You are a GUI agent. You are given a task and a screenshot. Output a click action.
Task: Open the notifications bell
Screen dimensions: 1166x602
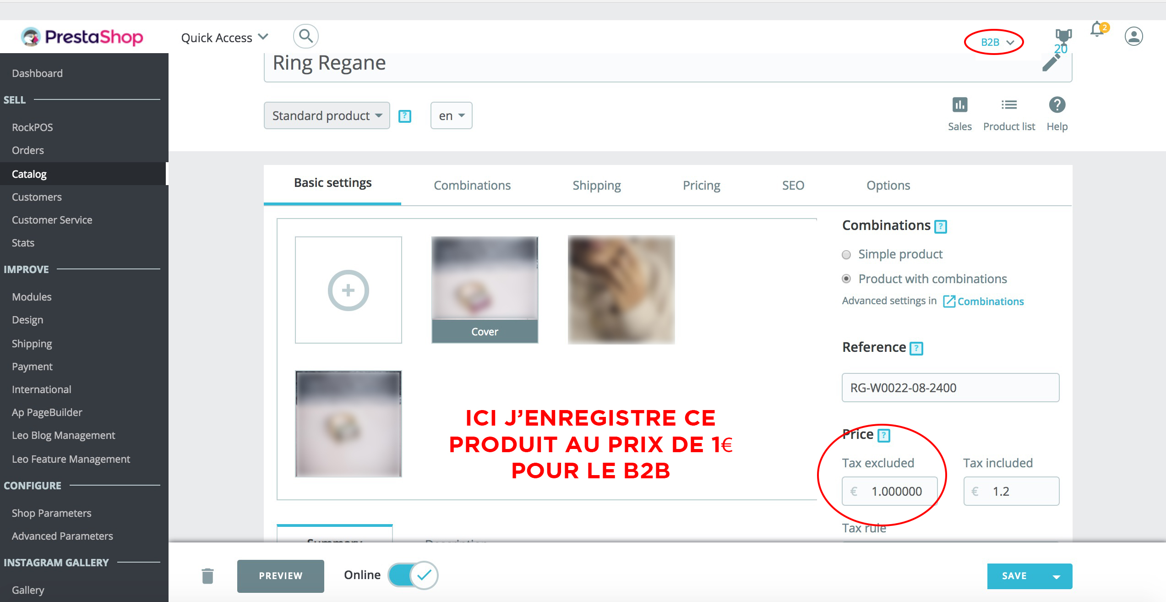click(x=1097, y=30)
